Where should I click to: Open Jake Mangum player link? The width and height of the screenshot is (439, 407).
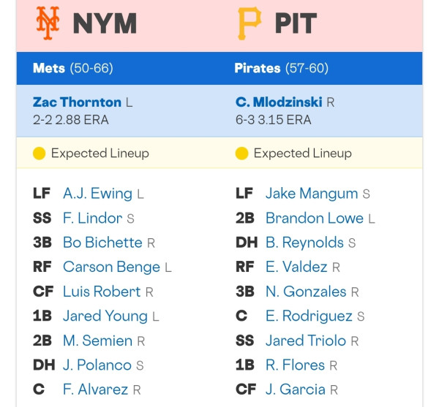pyautogui.click(x=312, y=194)
